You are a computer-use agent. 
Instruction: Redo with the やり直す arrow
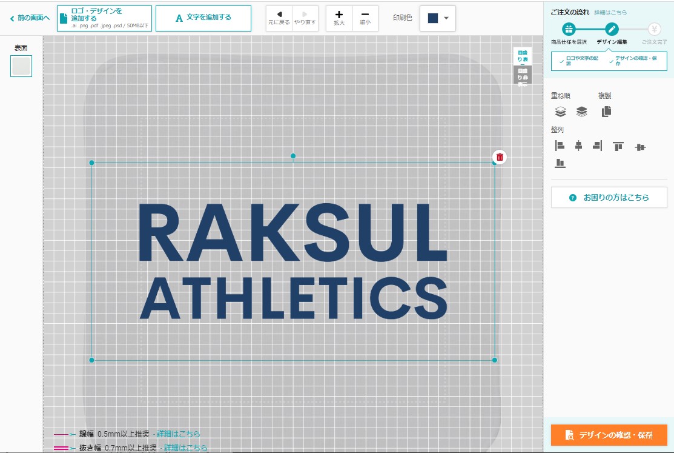(305, 19)
